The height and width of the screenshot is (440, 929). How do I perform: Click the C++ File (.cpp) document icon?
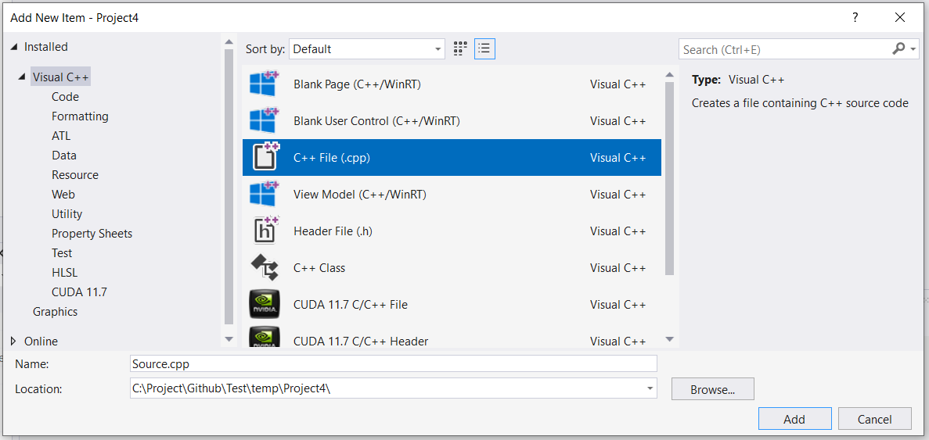coord(265,157)
